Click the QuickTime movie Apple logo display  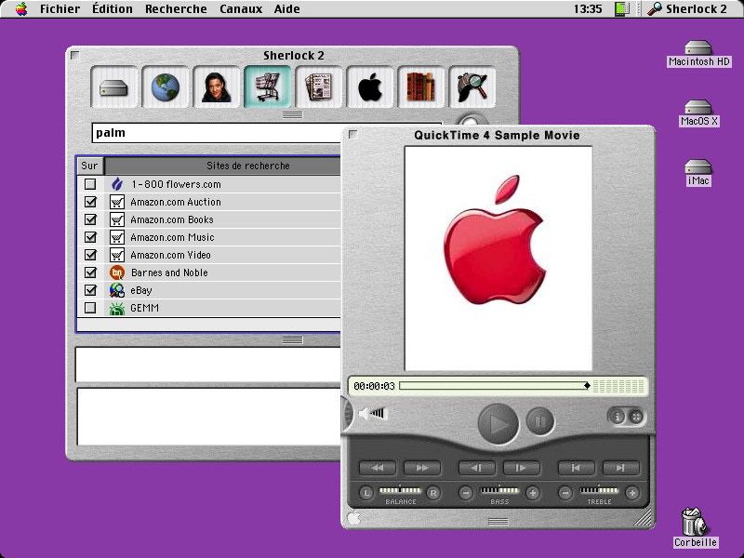pos(498,259)
